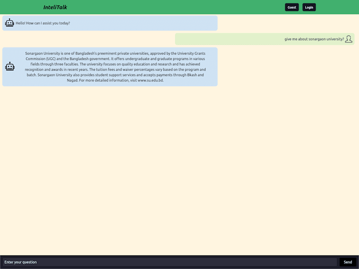
Task: Click the InteliTalk logo title
Action: click(x=55, y=7)
